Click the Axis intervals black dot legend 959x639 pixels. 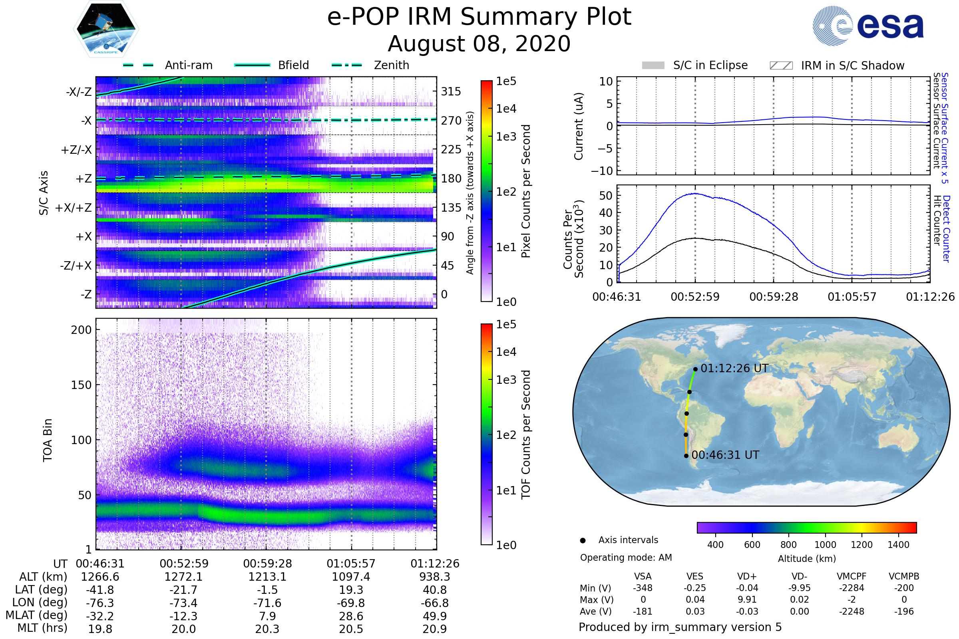click(x=583, y=540)
